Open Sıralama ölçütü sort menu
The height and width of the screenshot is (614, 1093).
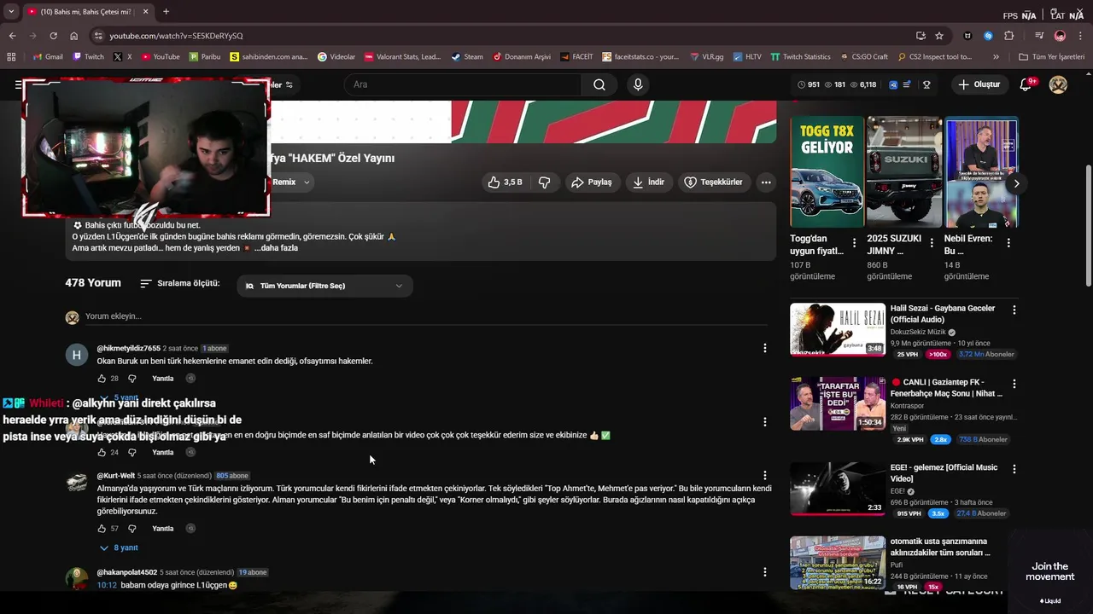[180, 283]
